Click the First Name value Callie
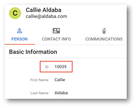 [60, 80]
